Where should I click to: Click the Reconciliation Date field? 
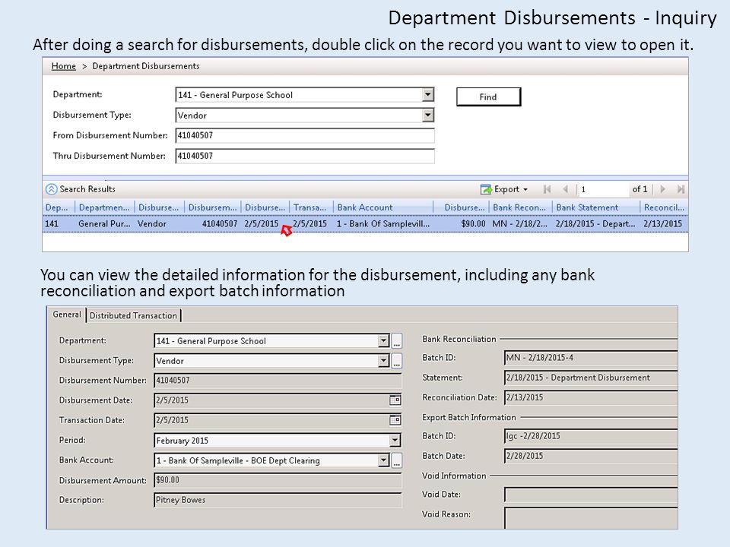(591, 397)
